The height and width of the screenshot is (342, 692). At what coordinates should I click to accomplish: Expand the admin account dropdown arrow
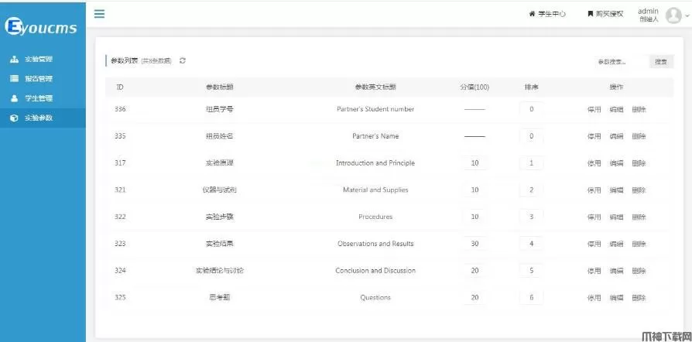point(686,15)
